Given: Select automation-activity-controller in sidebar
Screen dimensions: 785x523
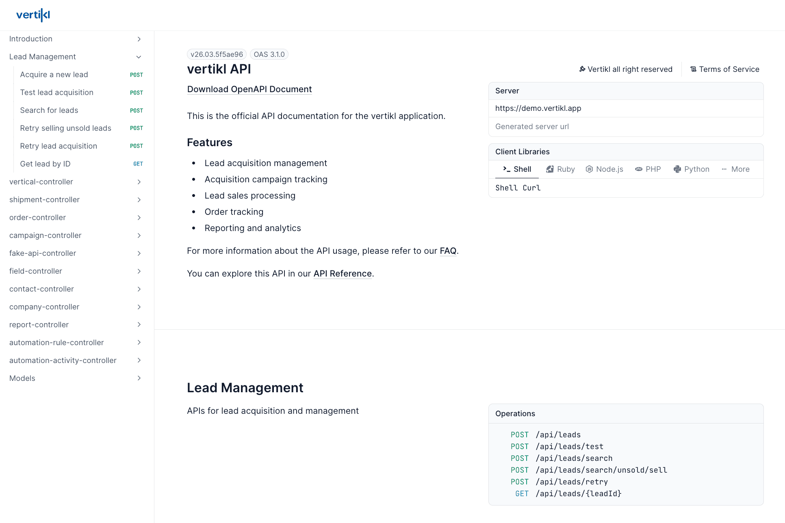Looking at the screenshot, I should 76,361.
